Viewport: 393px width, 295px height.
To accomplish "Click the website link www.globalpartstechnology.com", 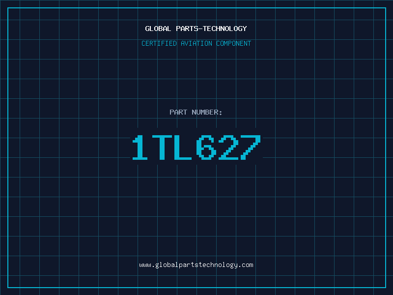I will coord(196,265).
